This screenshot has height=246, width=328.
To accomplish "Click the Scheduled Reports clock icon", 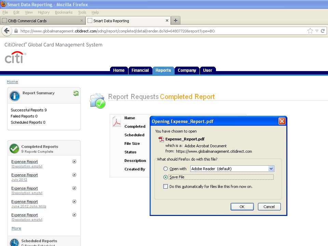I will [14, 243].
